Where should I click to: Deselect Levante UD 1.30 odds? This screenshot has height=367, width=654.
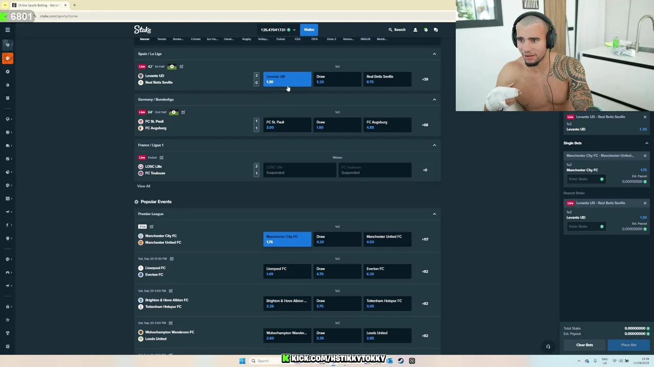tap(287, 79)
